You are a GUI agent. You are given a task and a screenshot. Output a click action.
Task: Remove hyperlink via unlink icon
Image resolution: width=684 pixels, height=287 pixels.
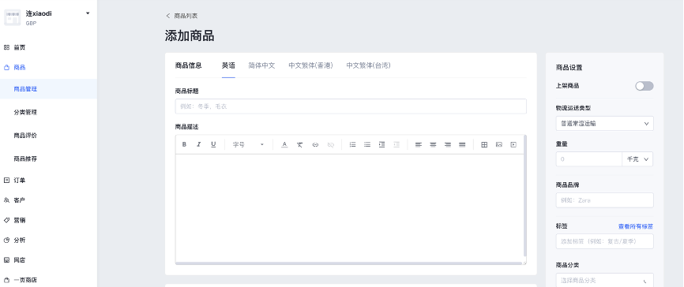[331, 144]
